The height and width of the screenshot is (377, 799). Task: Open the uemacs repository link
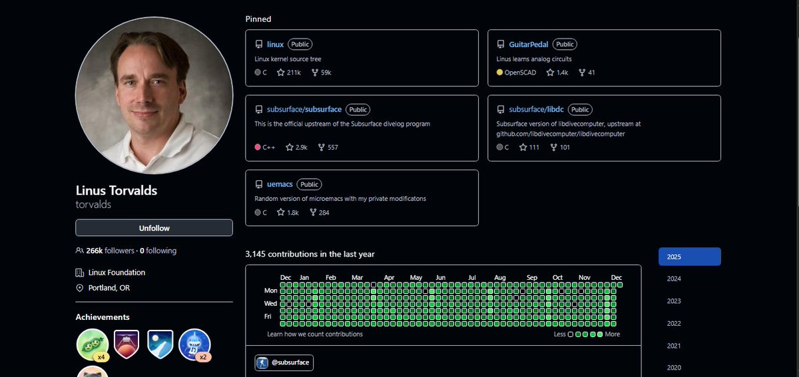click(x=280, y=184)
